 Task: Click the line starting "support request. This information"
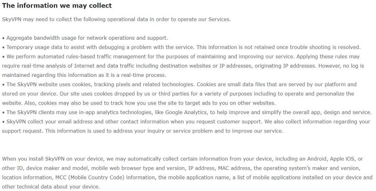point(142,131)
